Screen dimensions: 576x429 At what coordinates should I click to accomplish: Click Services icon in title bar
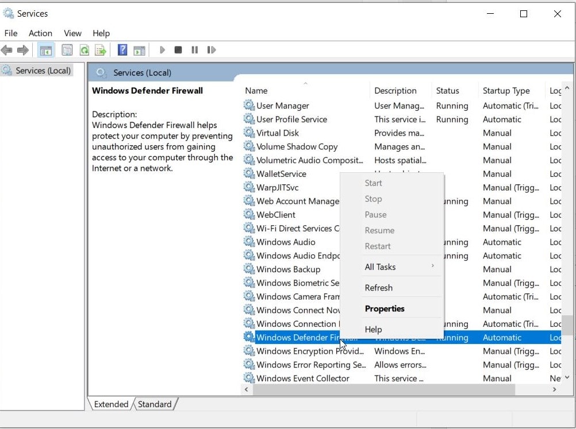click(x=8, y=13)
